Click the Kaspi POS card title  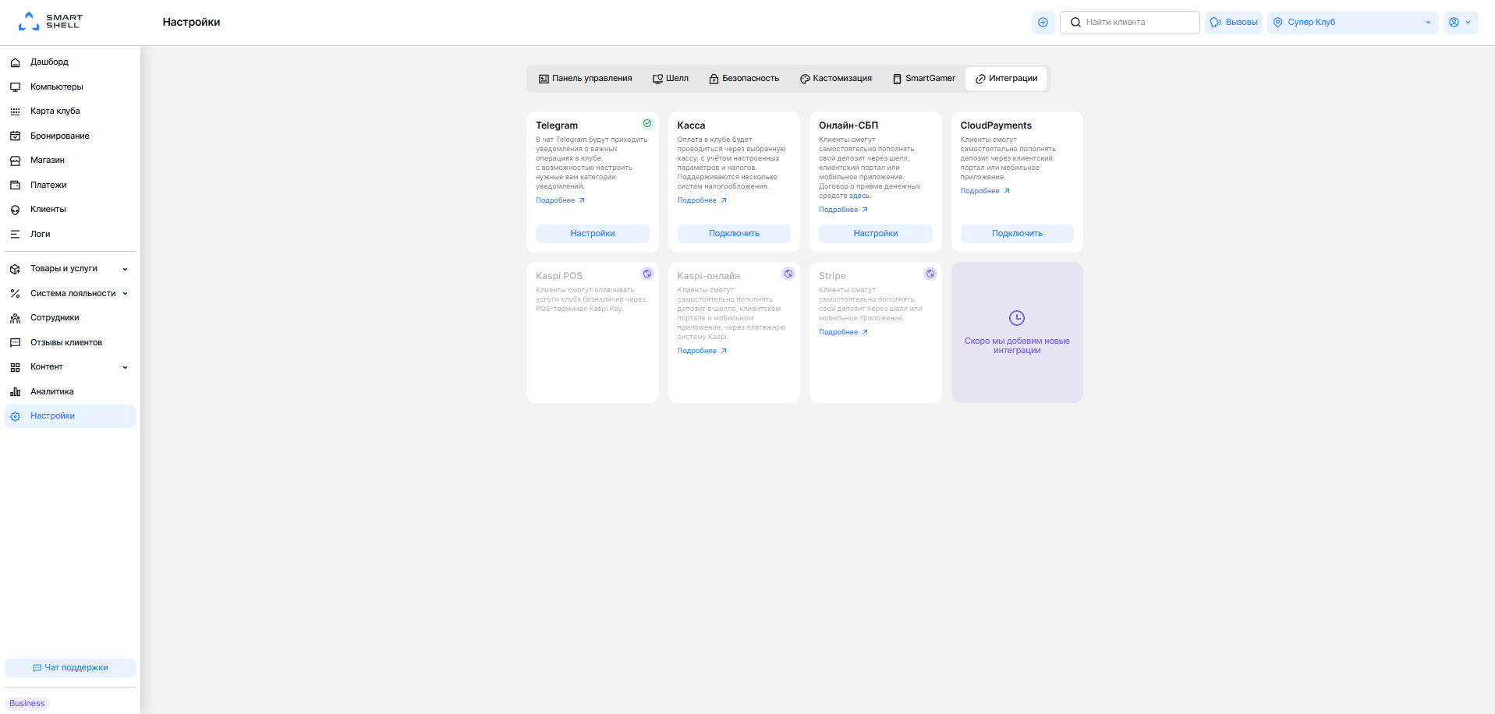559,276
